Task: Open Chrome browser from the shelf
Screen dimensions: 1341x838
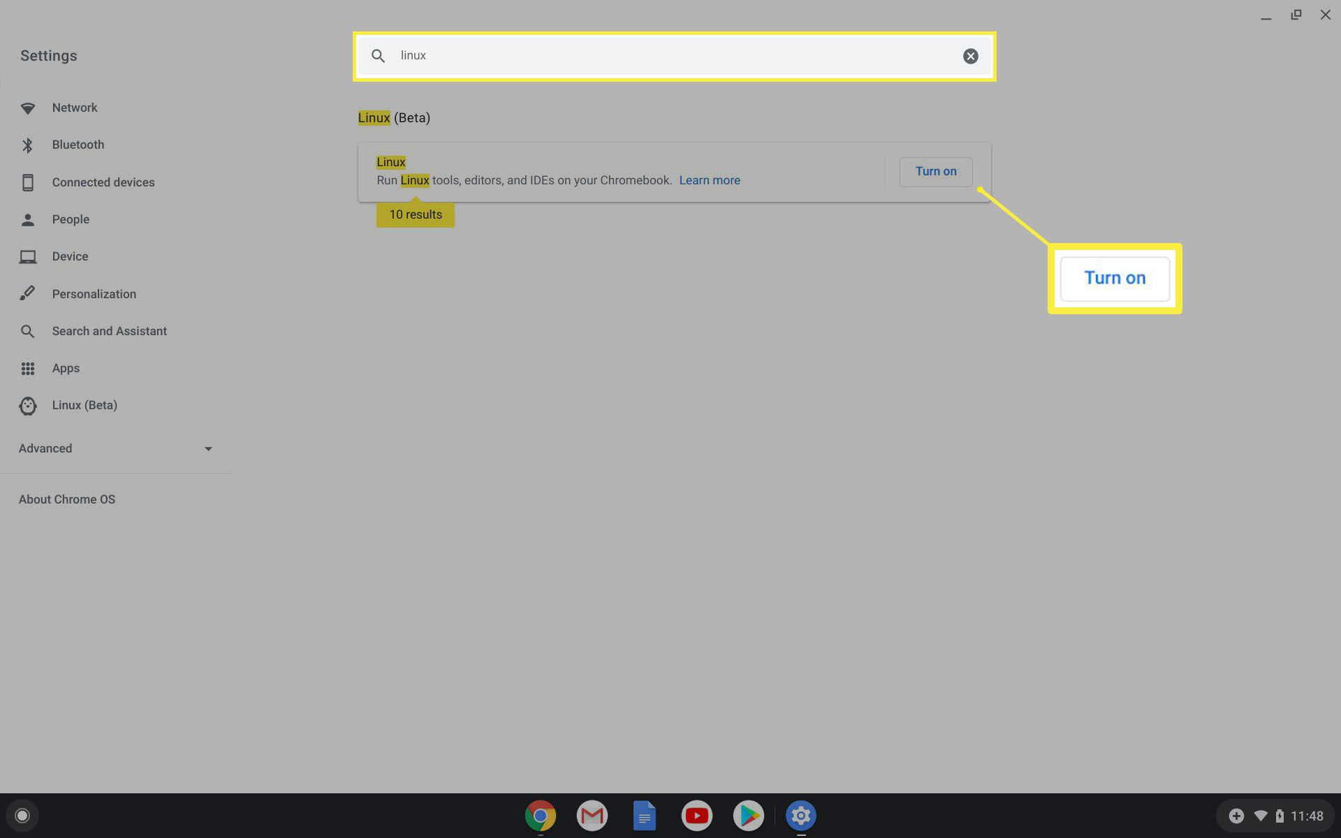Action: [x=541, y=816]
